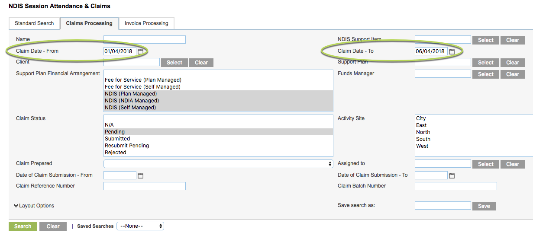The width and height of the screenshot is (533, 239).
Task: Select Submitted in Claim Status list
Action: (x=219, y=139)
